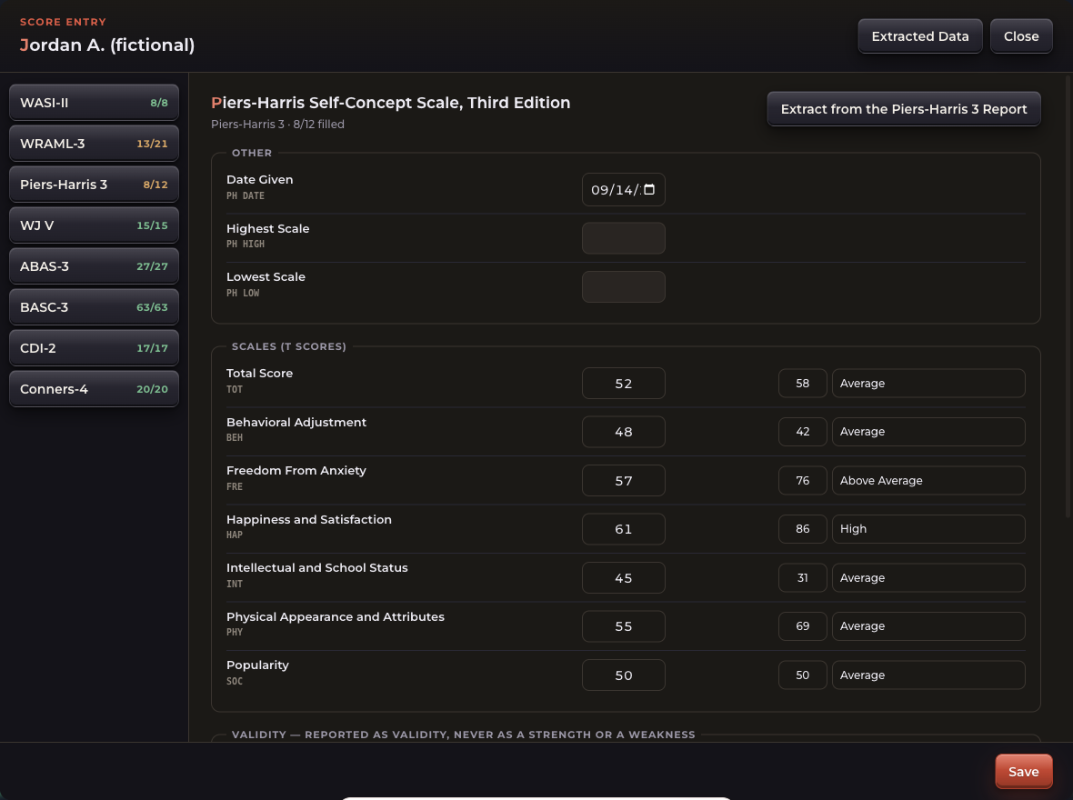Edit Behavioral Adjustment descriptor field
This screenshot has width=1073, height=800.
(928, 432)
